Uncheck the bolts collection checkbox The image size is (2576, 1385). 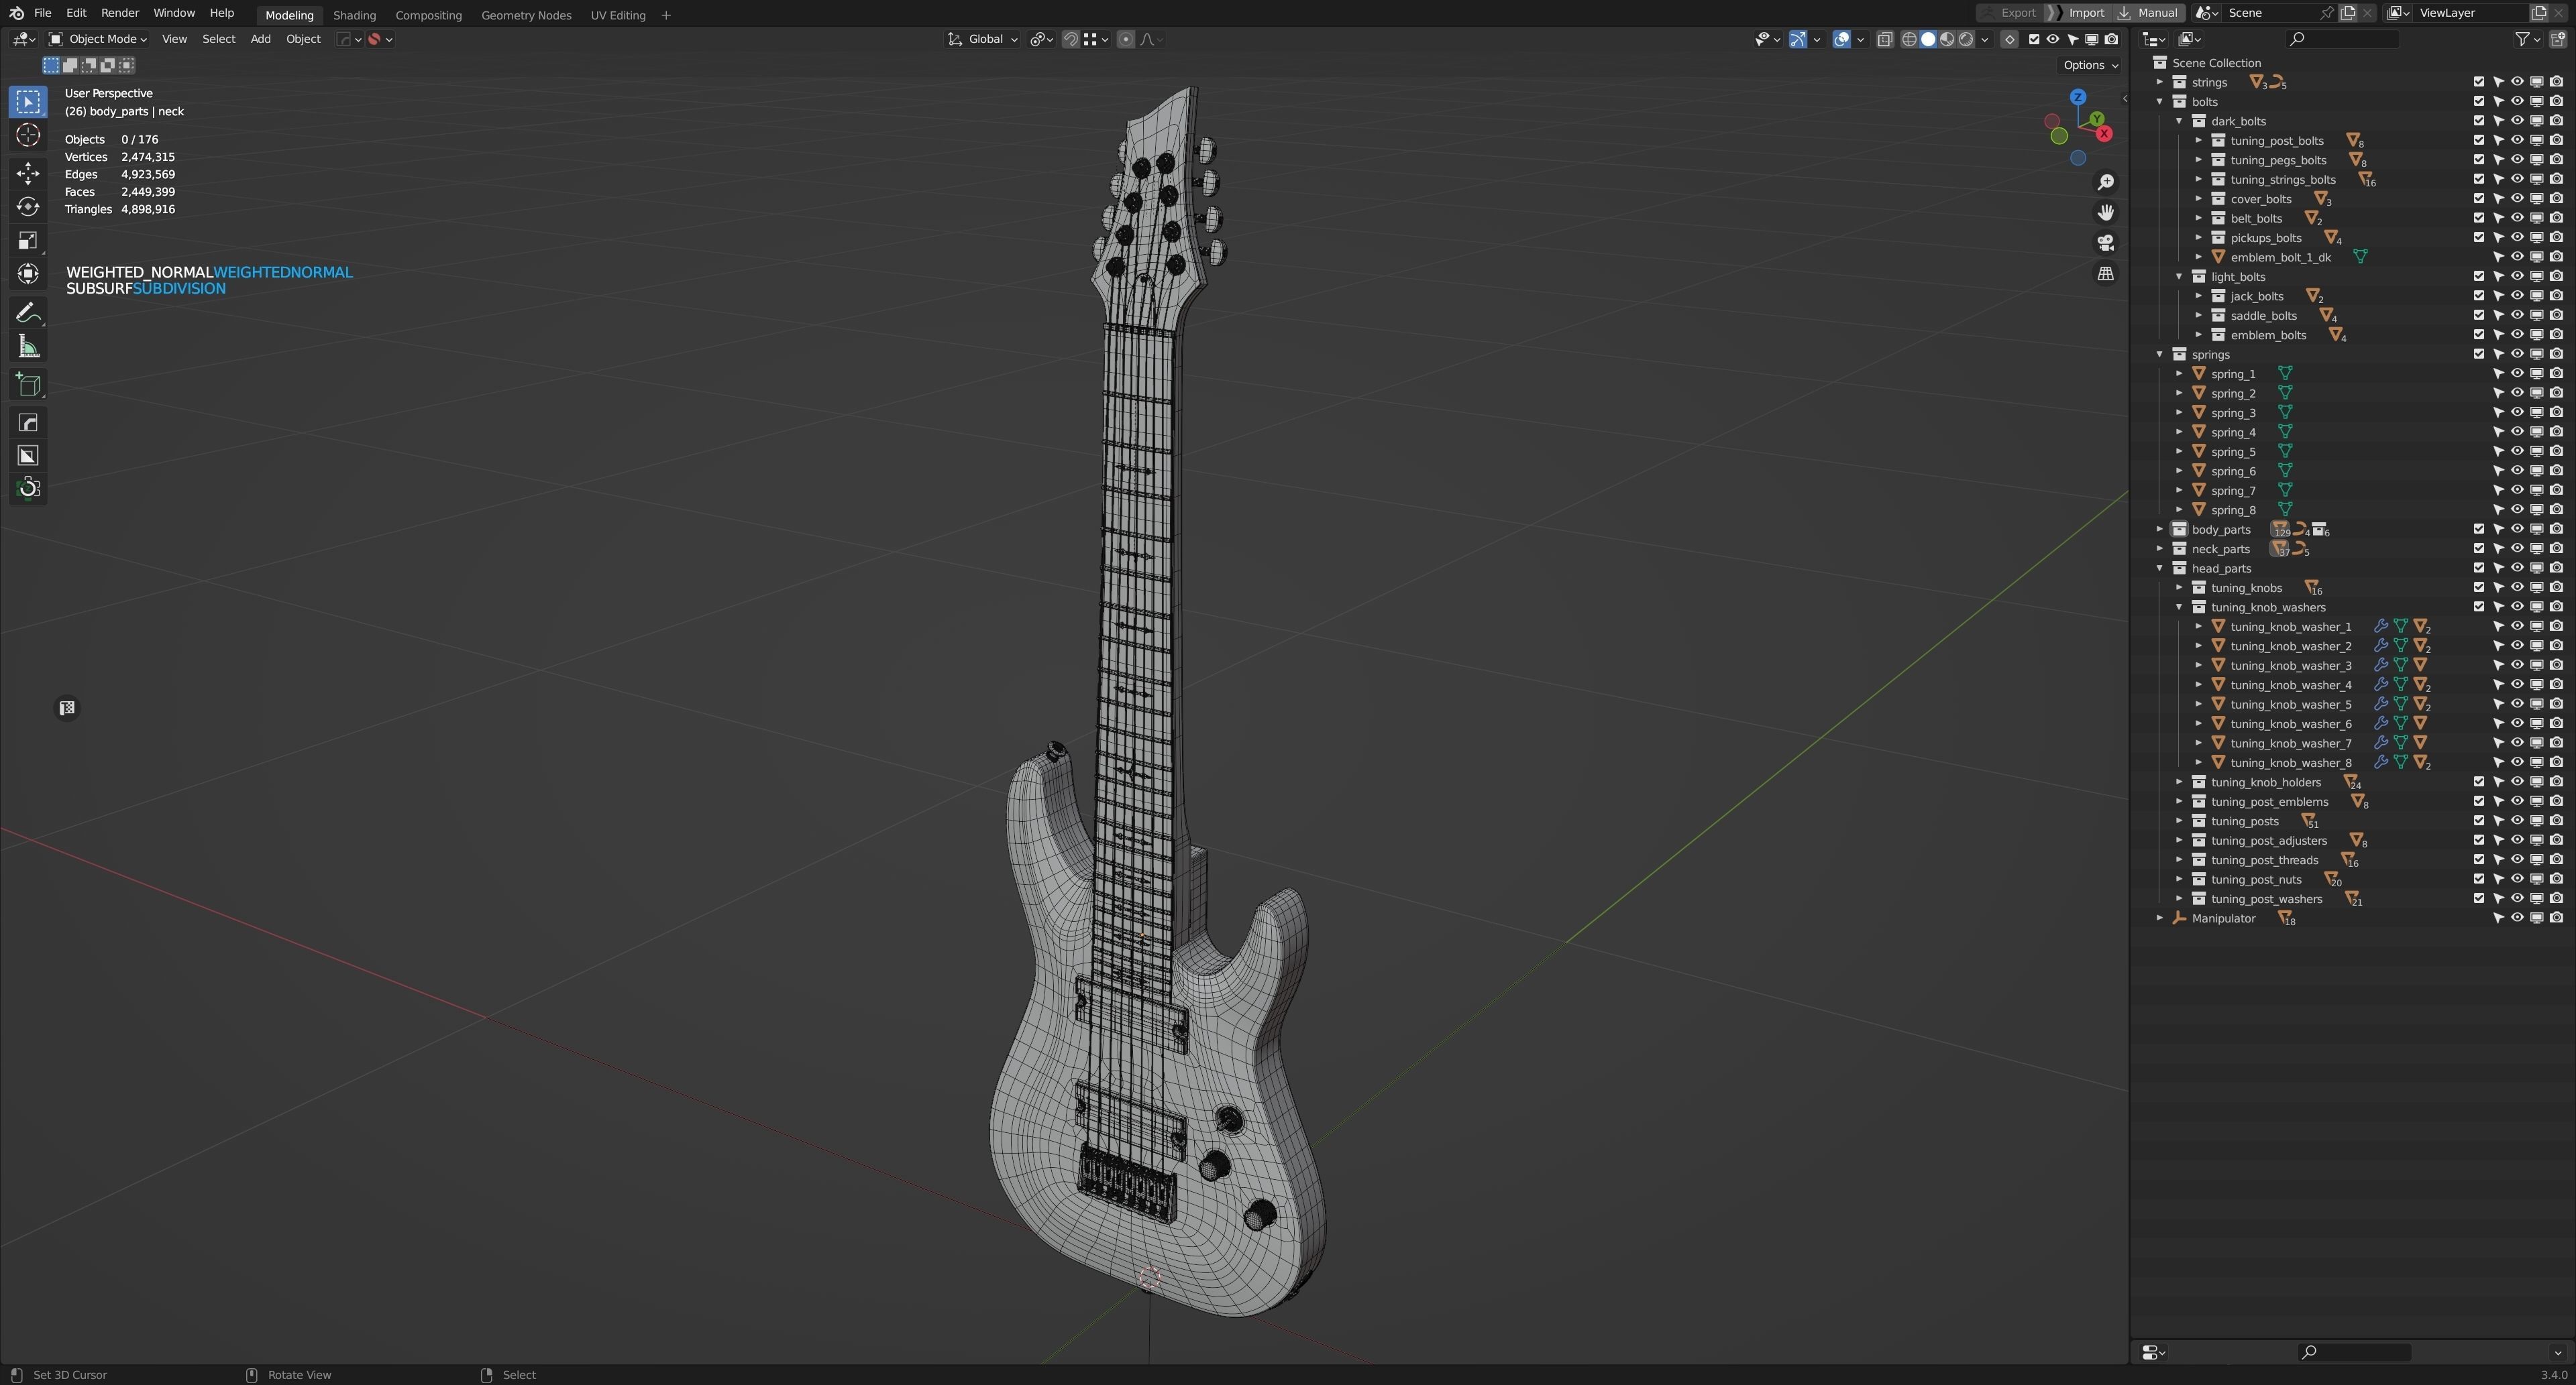pyautogui.click(x=2479, y=101)
